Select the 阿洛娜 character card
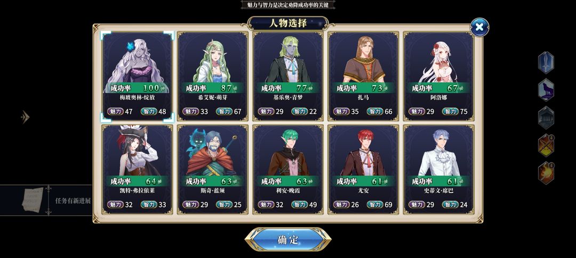 coord(438,76)
